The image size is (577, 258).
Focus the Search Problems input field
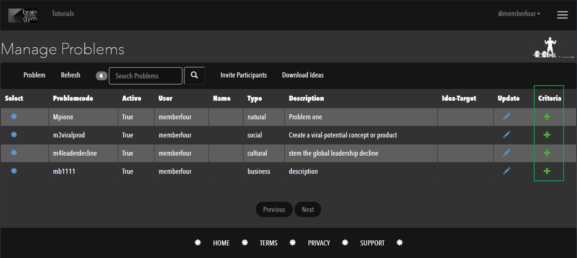[x=146, y=76]
